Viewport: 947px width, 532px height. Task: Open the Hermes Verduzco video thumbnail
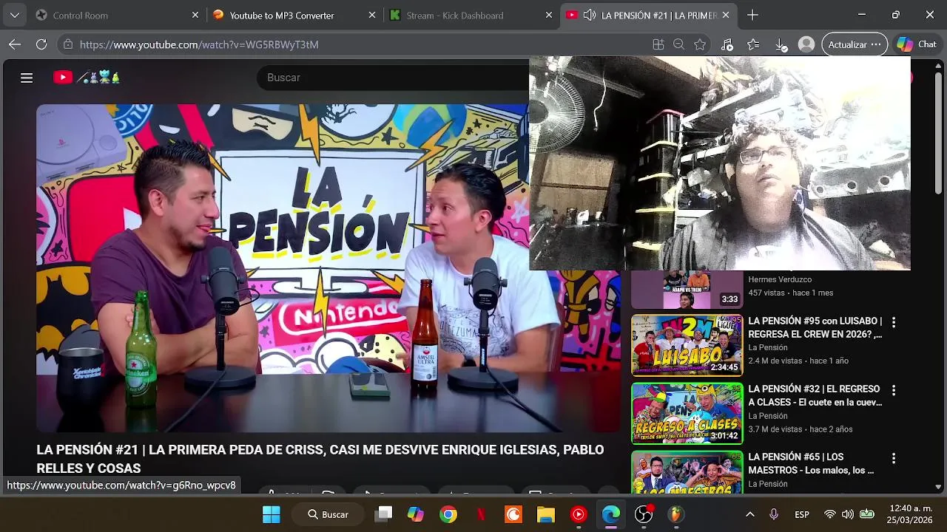click(687, 289)
